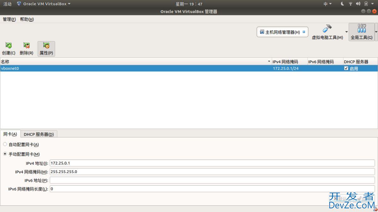Viewport: 378px width, 212px height.
Task: Click the IPv6 地址 input field
Action: tap(212, 180)
